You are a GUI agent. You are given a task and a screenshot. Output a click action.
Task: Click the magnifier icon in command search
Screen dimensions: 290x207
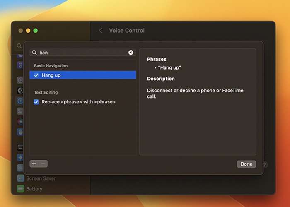[x=34, y=53]
